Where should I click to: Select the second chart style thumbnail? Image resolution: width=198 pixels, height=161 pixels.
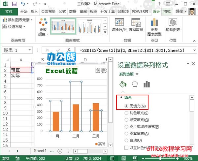pyautogui.click(x=89, y=26)
